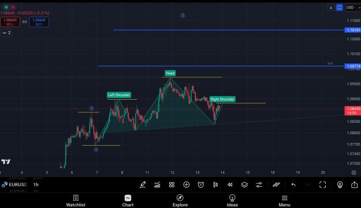Image resolution: width=361 pixels, height=208 pixels.
Task: Open chart settings sliders icon
Action: [259, 184]
